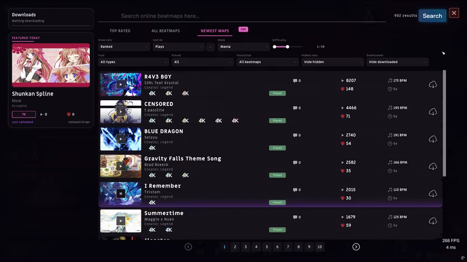The image size is (467, 262).
Task: Play preview of BLUE DRAGON
Action: pyautogui.click(x=121, y=139)
